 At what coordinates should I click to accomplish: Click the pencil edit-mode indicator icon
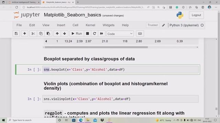pos(163,25)
